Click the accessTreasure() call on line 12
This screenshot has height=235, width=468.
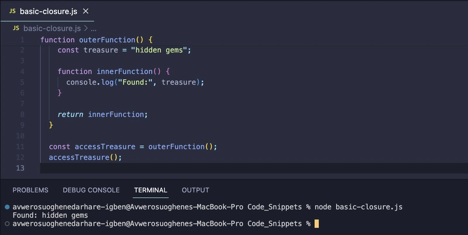coord(84,157)
